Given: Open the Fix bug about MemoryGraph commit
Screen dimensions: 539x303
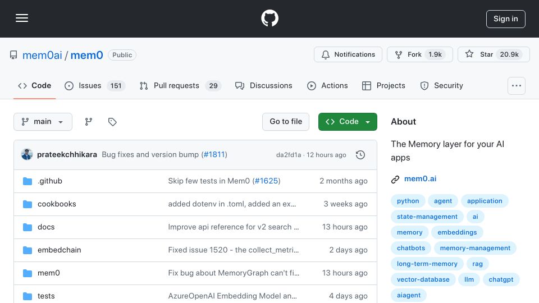Looking at the screenshot, I should pos(234,273).
